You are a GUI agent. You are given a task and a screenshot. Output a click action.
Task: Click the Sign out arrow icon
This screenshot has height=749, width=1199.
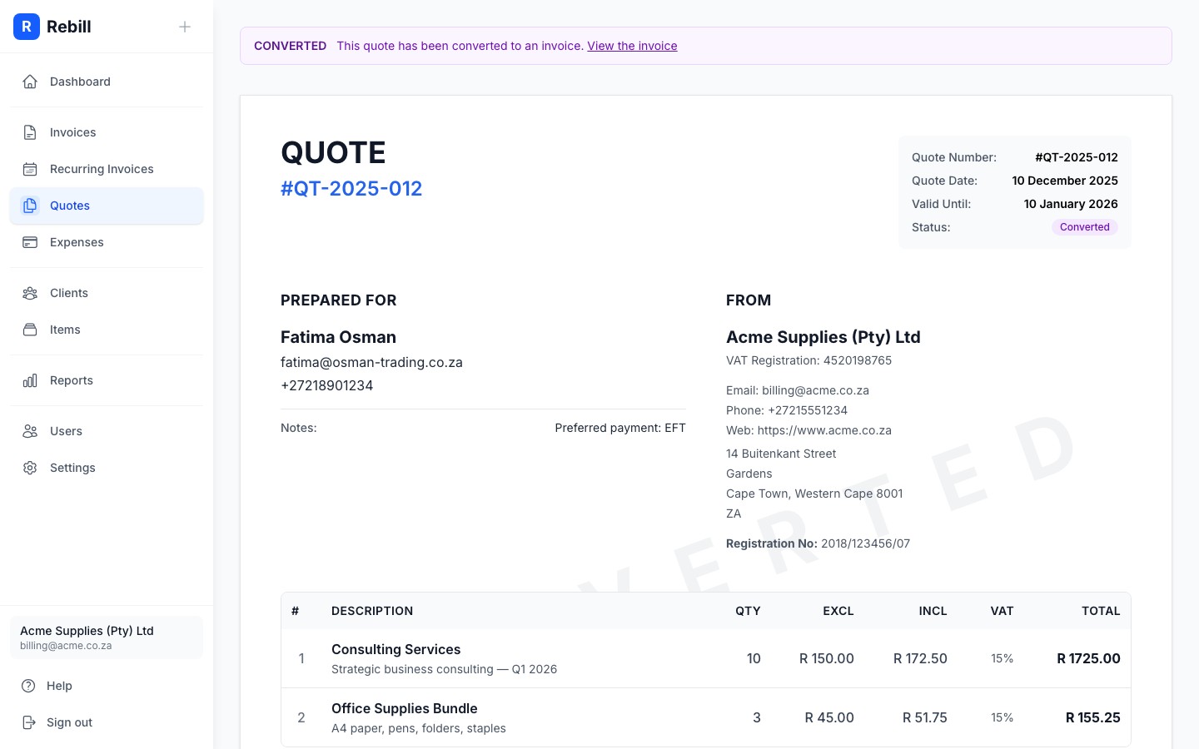coord(29,722)
